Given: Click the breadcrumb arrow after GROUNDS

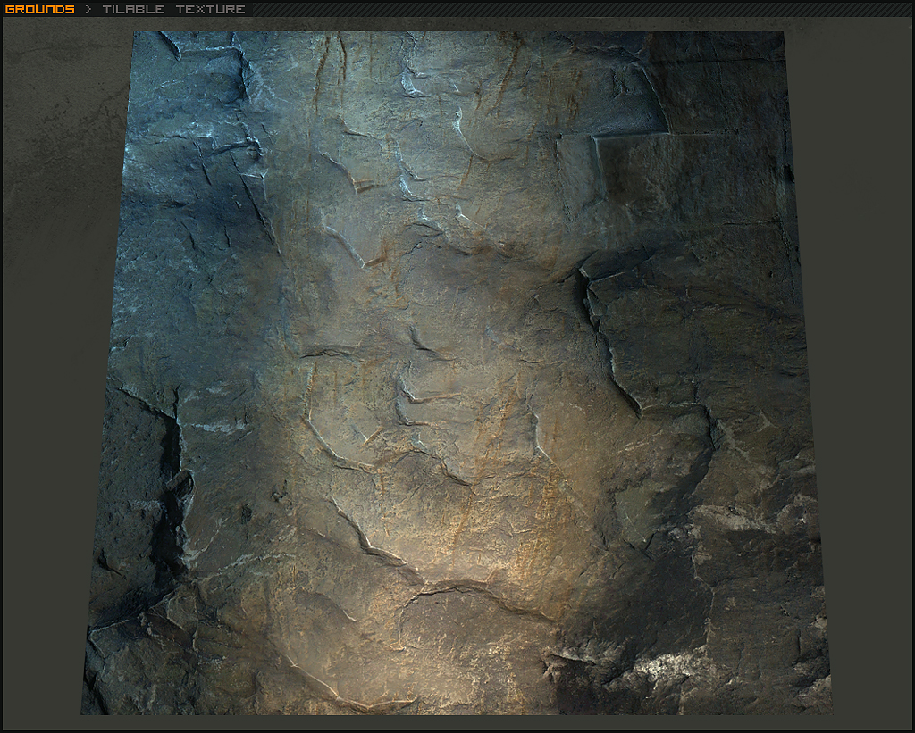Looking at the screenshot, I should 88,9.
